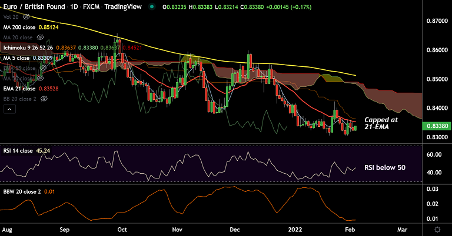Click the Aug label on time axis
The height and width of the screenshot is (236, 452).
click(x=7, y=230)
